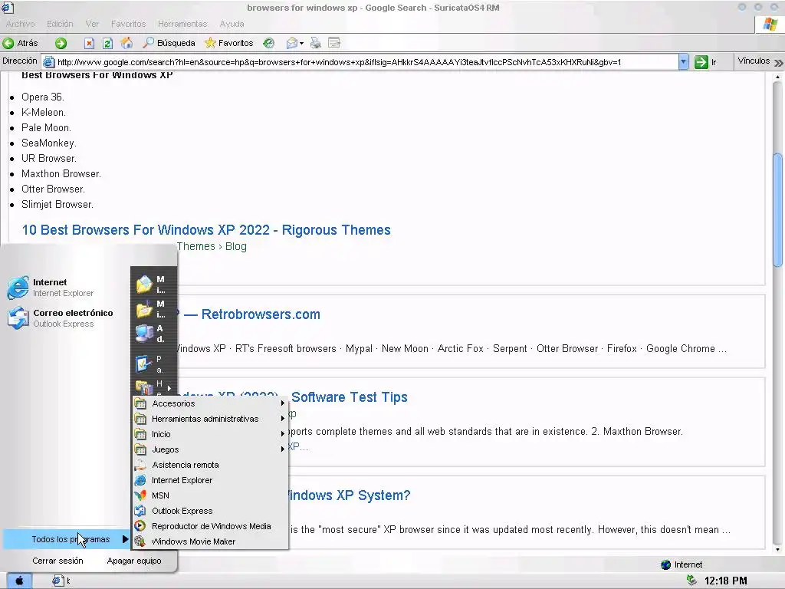Open the Ver menu
Image resolution: width=785 pixels, height=589 pixels.
(x=92, y=24)
